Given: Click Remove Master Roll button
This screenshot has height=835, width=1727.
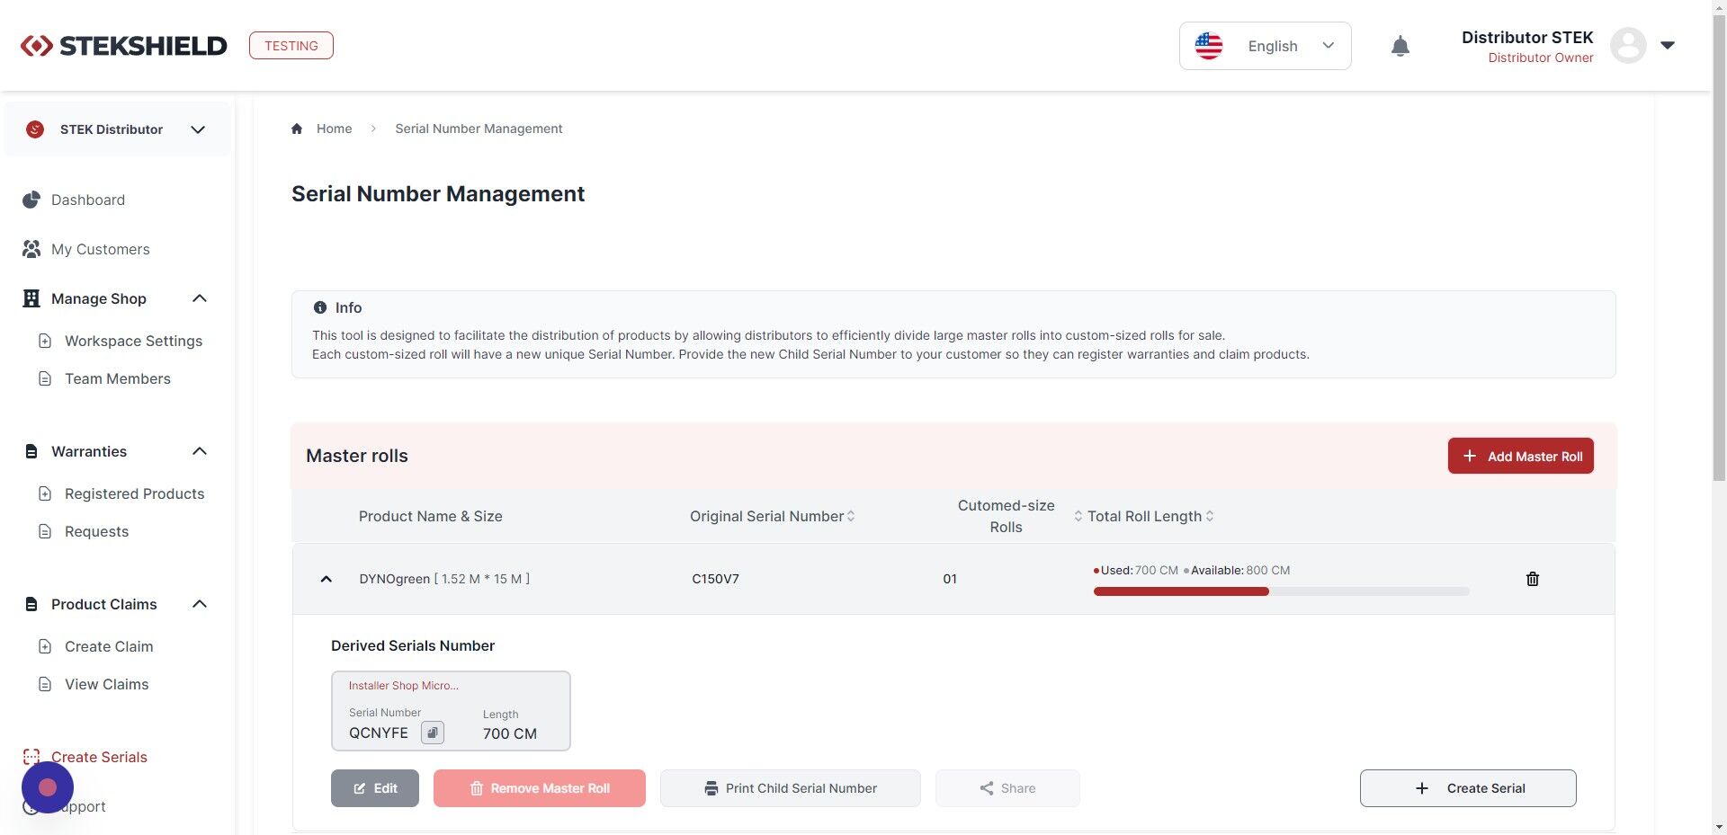Looking at the screenshot, I should click(x=540, y=788).
